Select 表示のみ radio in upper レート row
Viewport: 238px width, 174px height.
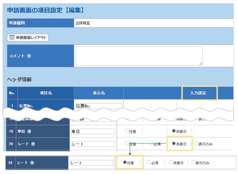click(196, 143)
